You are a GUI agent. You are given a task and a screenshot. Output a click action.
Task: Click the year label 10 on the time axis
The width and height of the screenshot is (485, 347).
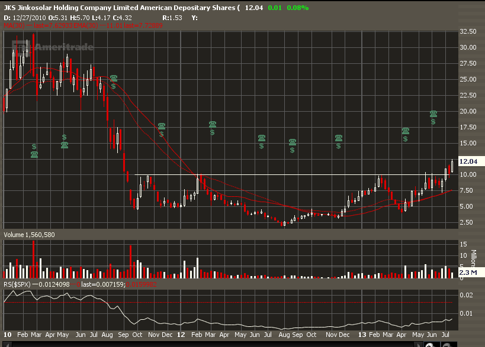point(8,335)
